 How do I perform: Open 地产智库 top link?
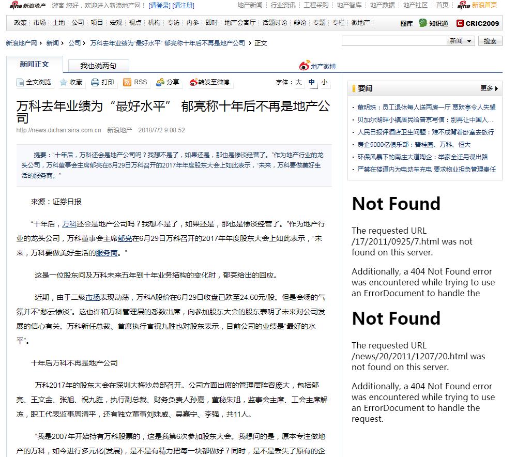pyautogui.click(x=349, y=5)
